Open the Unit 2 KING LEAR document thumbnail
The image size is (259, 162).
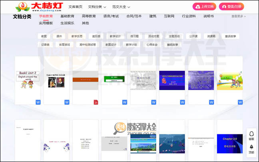pos(56,80)
